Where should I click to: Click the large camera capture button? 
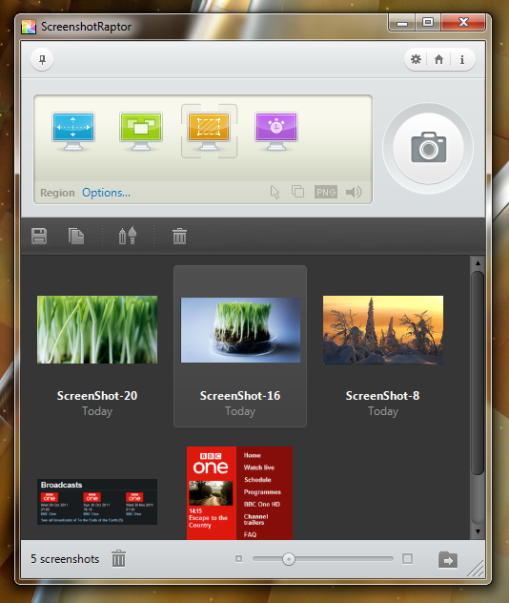click(x=428, y=148)
